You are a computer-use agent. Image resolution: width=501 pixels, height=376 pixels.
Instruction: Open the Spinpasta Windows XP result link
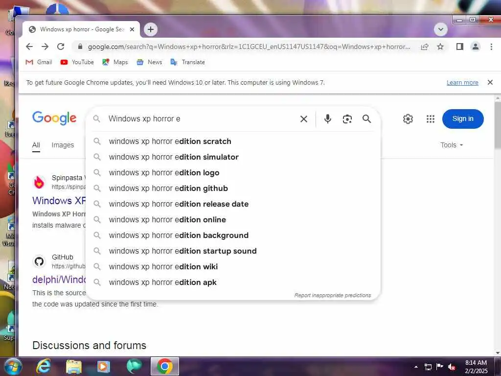[x=59, y=200]
